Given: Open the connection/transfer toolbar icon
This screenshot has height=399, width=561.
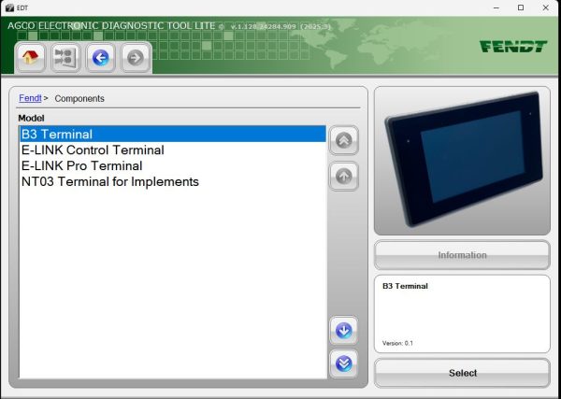Looking at the screenshot, I should pos(65,58).
